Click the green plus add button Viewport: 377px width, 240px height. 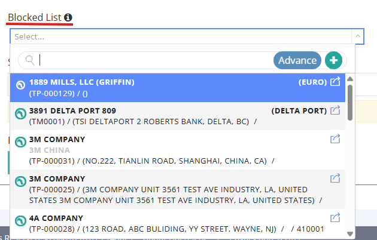click(x=333, y=60)
